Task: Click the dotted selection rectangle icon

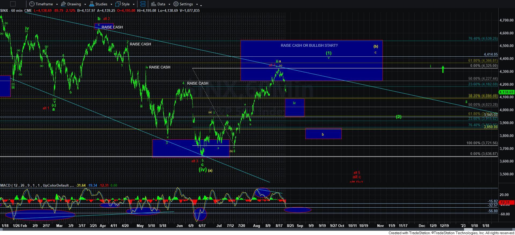Action: 13,4
